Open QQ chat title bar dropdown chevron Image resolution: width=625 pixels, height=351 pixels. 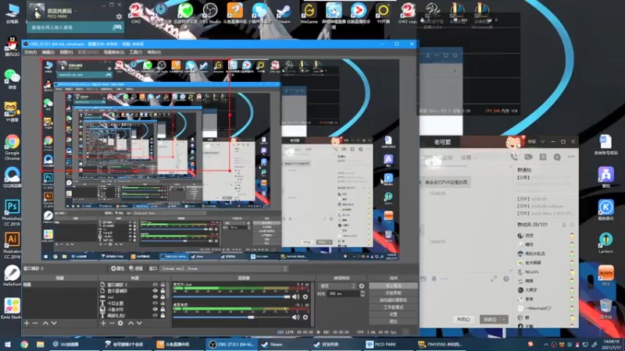point(542,142)
